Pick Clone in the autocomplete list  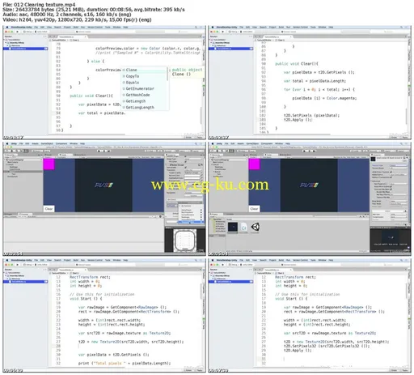click(145, 70)
